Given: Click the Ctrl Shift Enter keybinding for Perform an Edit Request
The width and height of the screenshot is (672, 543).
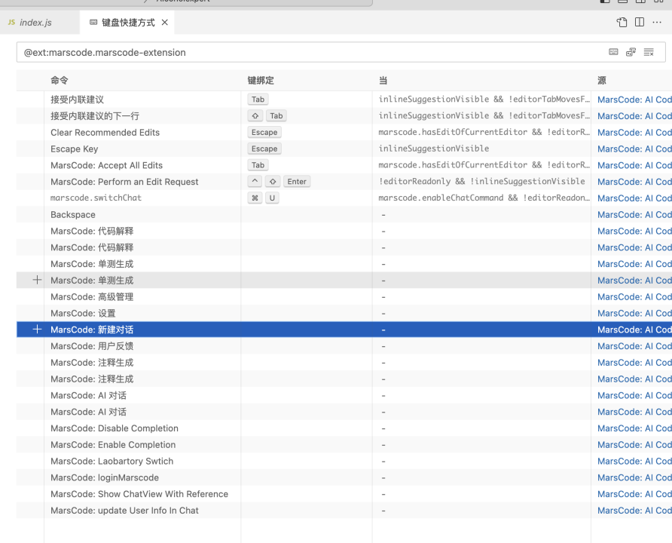Looking at the screenshot, I should (278, 182).
